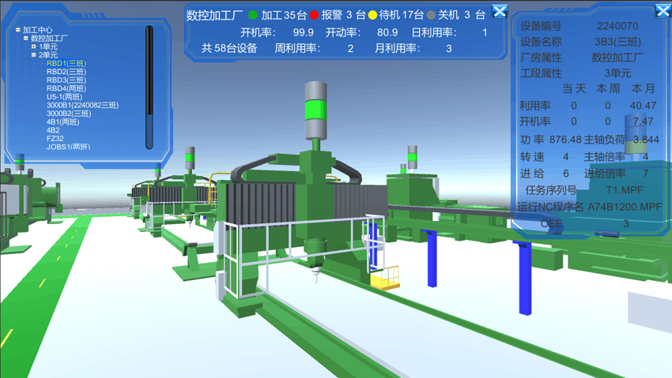The image size is (672, 378).
Task: Click the device tree vertical scrollbar
Action: point(149,87)
